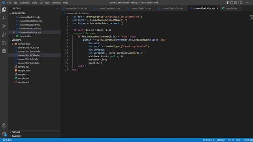Open the Go menu
The height and width of the screenshot is (142, 253).
[41, 3]
